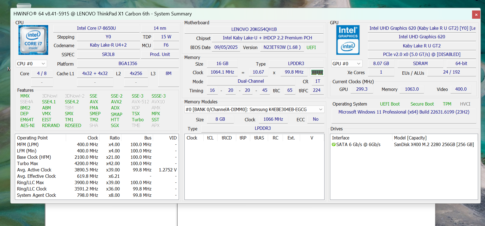Click the TPM indicator
This screenshot has width=485, height=226.
(447, 104)
